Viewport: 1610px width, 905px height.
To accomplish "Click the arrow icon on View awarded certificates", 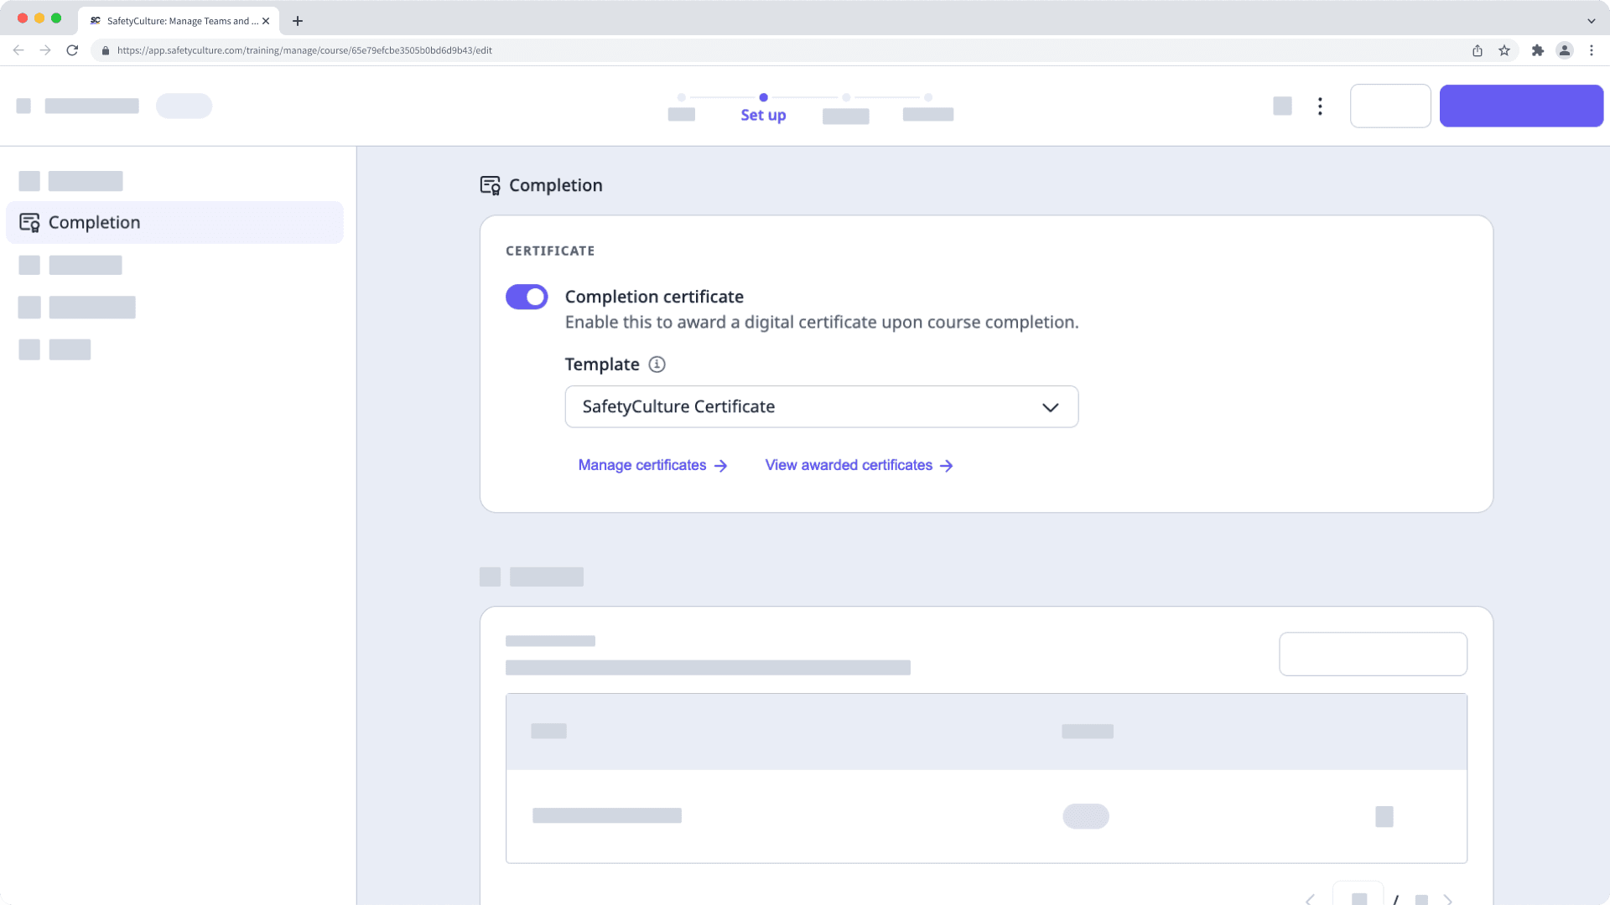I will pyautogui.click(x=946, y=465).
